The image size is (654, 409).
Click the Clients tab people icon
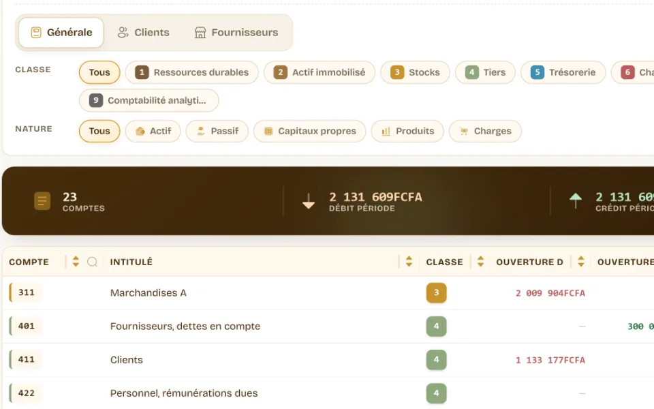click(x=123, y=33)
